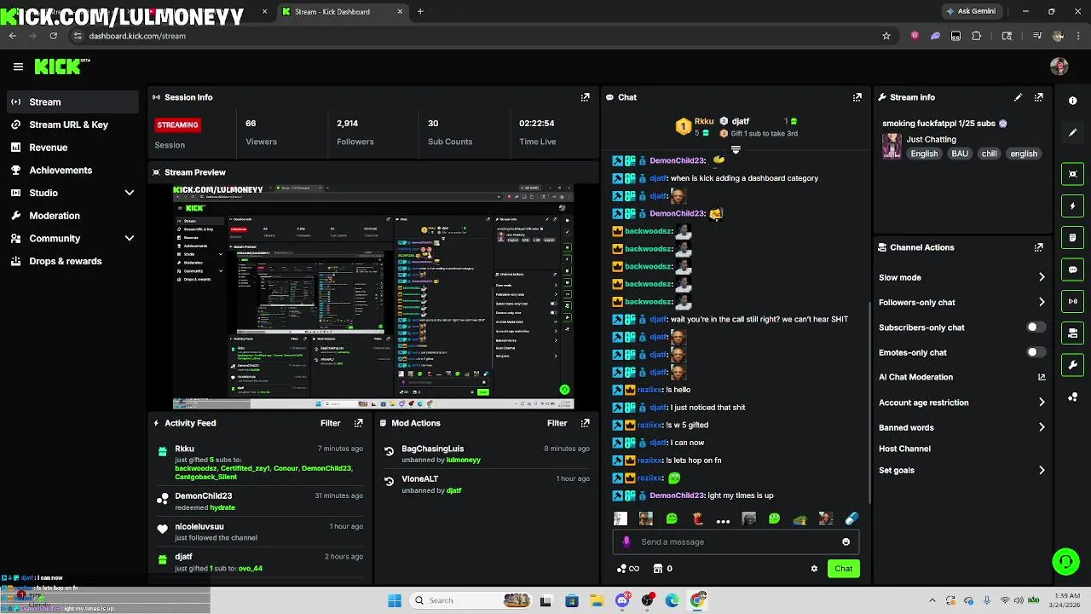Open more emotes with the three dots

[723, 520]
